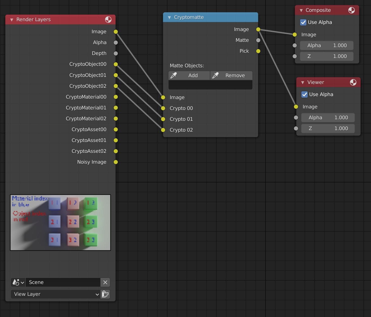Click the Z value field on Viewer node
371x317 pixels.
328,128
